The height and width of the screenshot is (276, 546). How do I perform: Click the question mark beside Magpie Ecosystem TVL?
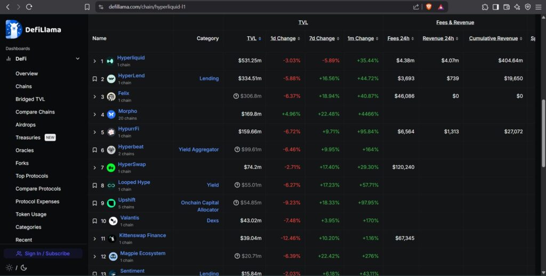pyautogui.click(x=237, y=256)
